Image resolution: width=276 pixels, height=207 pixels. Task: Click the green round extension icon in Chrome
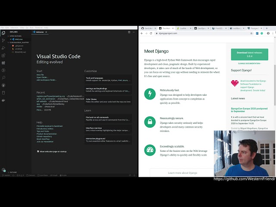(x=262, y=33)
